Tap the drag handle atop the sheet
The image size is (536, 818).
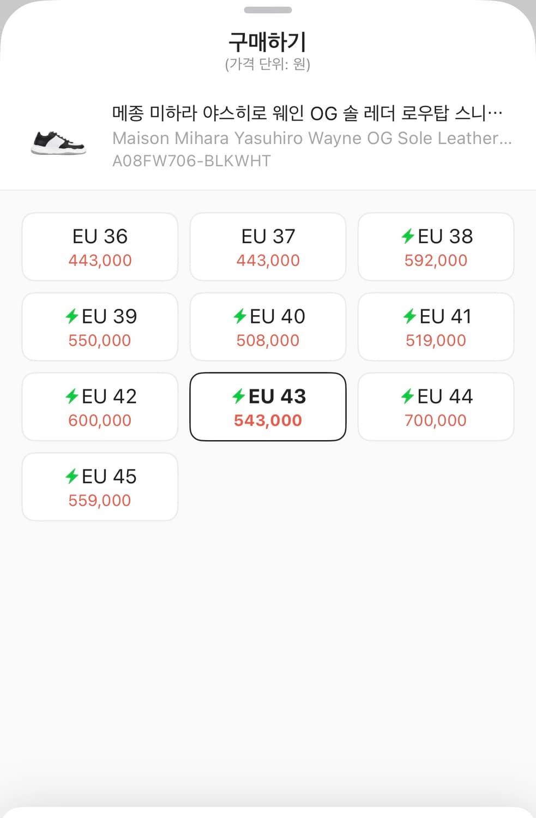coord(268,10)
